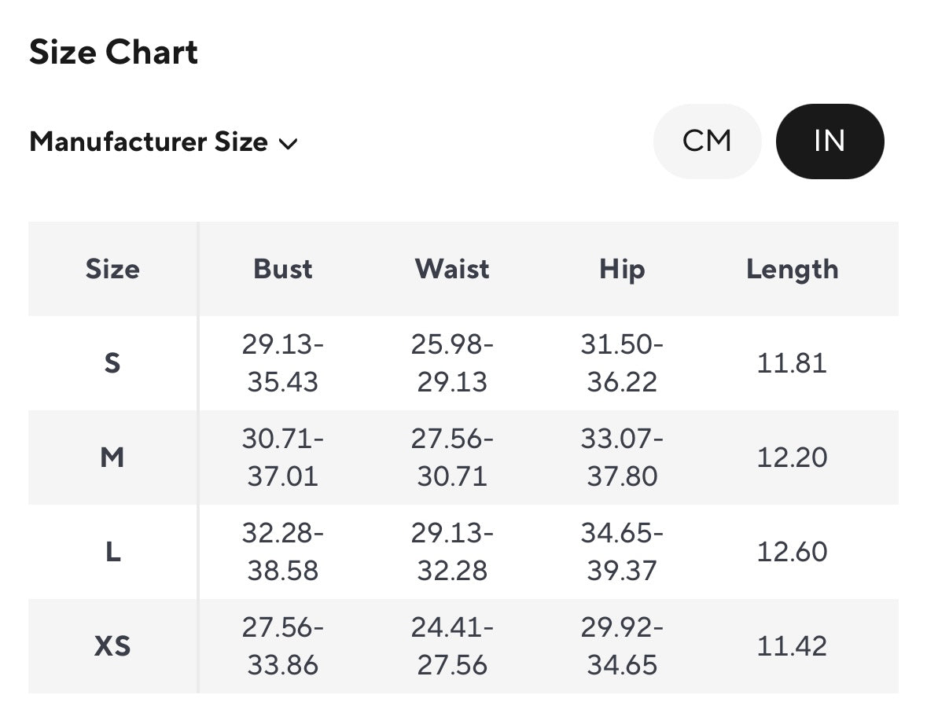Click waist measurement 27.56-30.71 for M
The width and height of the screenshot is (927, 702).
pos(452,458)
